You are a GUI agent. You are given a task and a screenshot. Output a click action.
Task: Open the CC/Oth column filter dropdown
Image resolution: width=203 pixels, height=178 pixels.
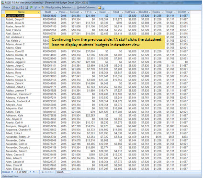(x=188, y=12)
